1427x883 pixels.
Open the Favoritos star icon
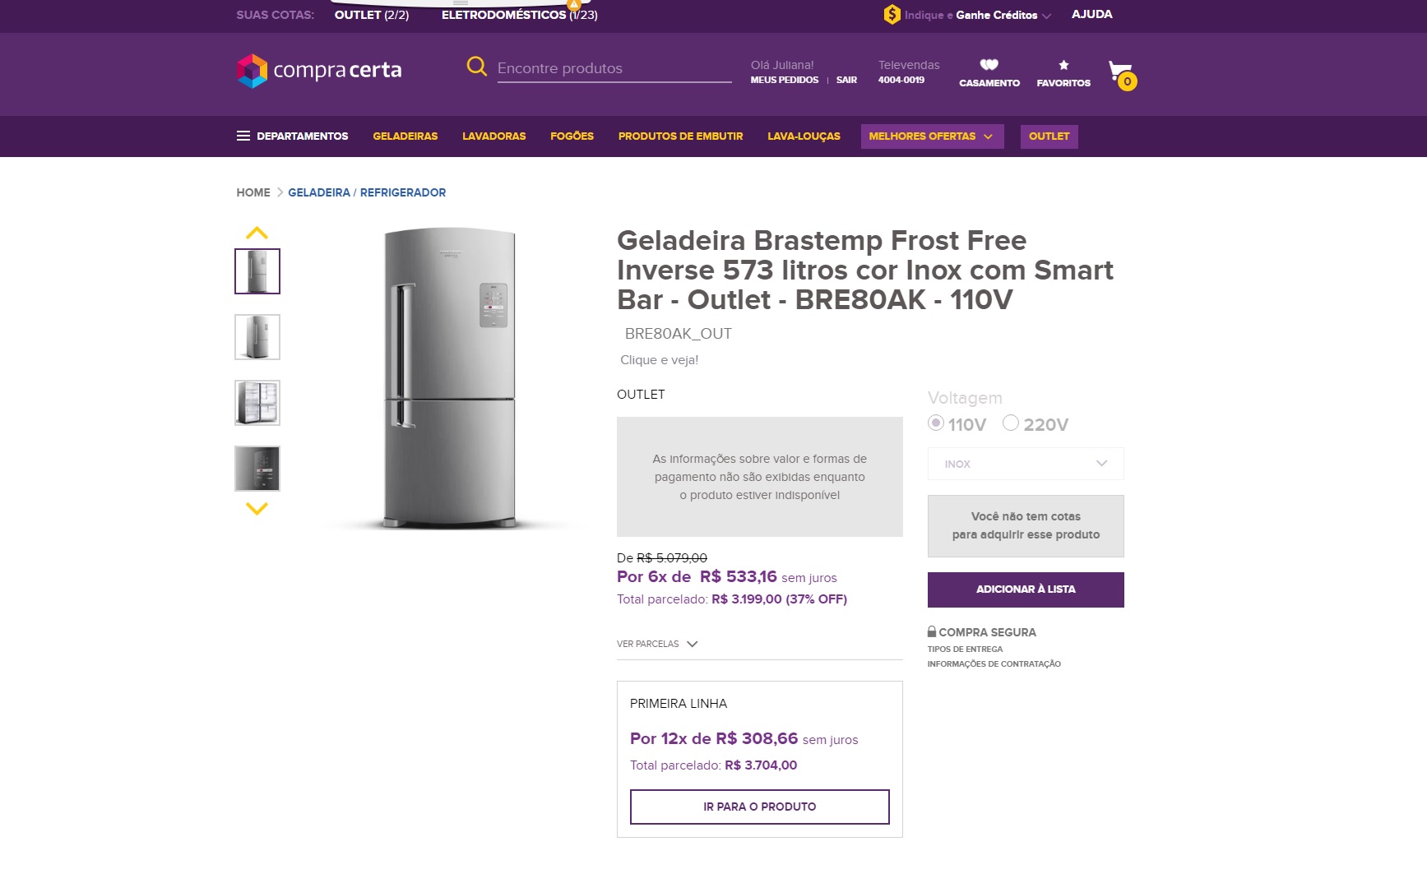click(x=1063, y=65)
